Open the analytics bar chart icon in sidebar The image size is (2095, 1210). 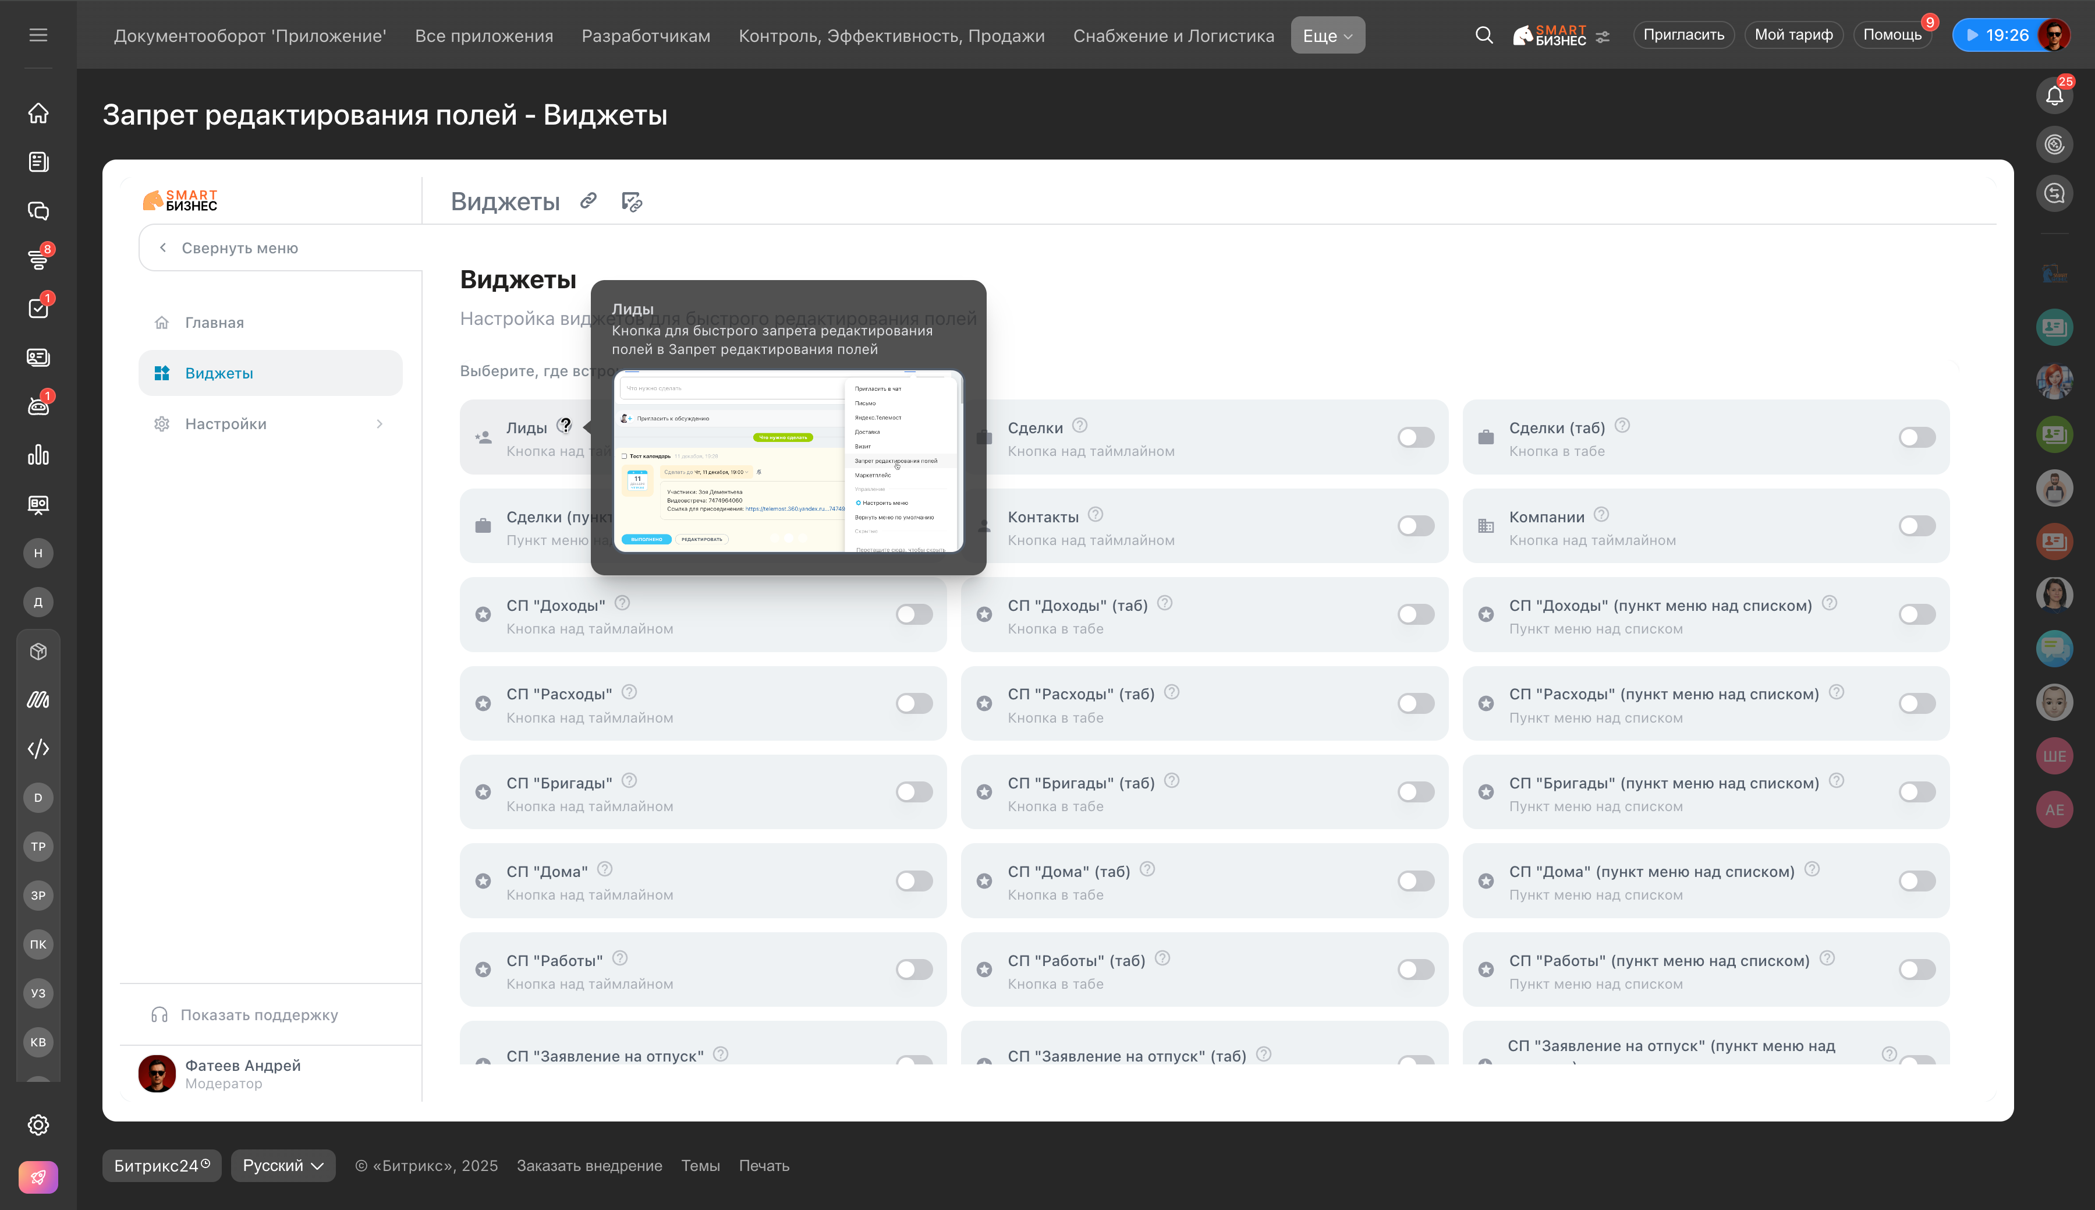point(38,455)
